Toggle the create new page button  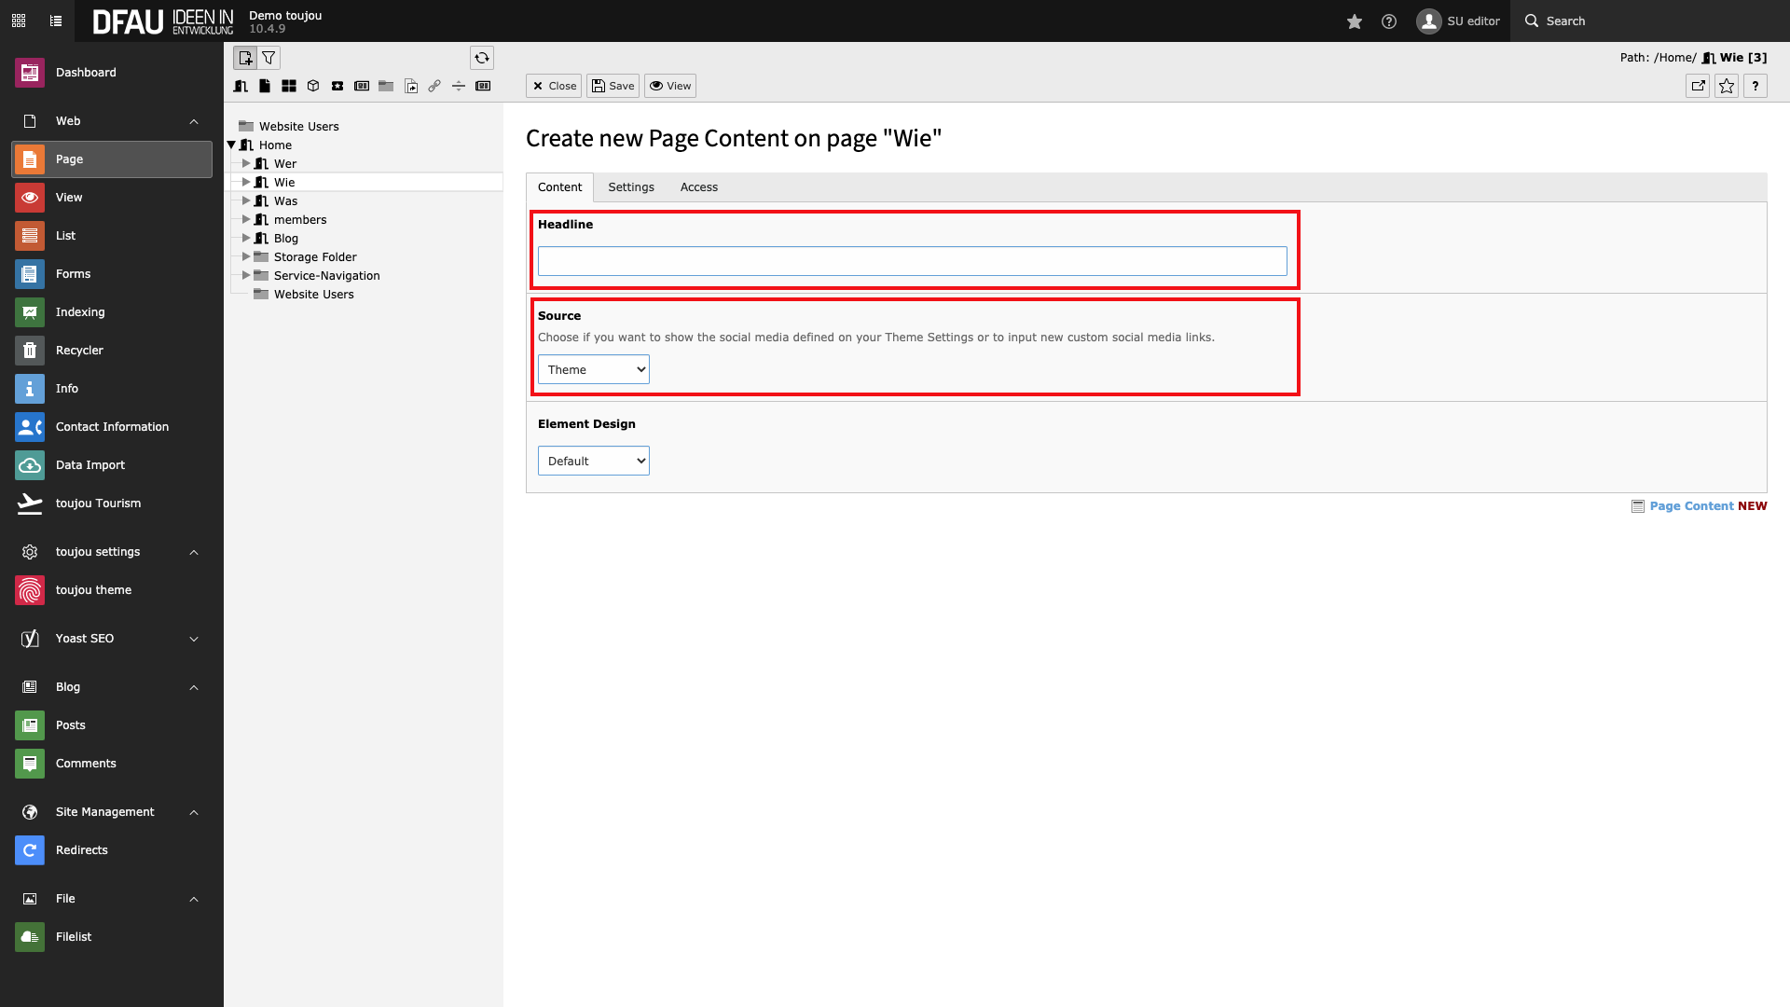pos(245,58)
